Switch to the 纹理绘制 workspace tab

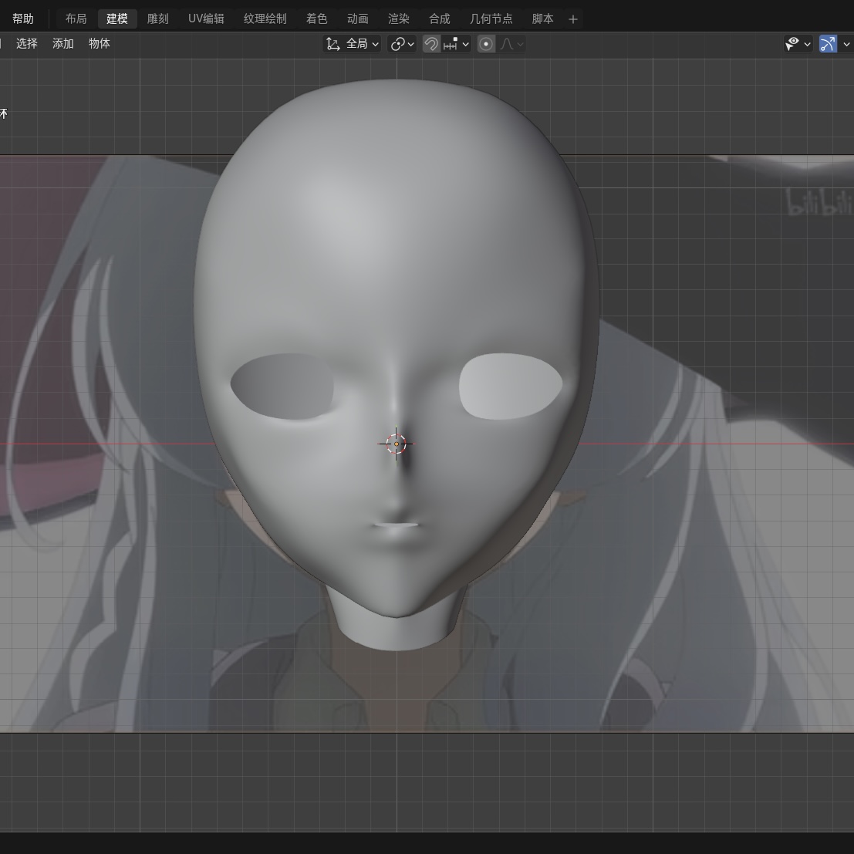click(265, 19)
